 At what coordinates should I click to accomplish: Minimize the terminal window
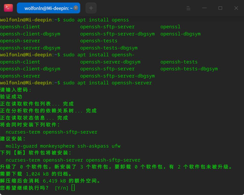pos(204,8)
